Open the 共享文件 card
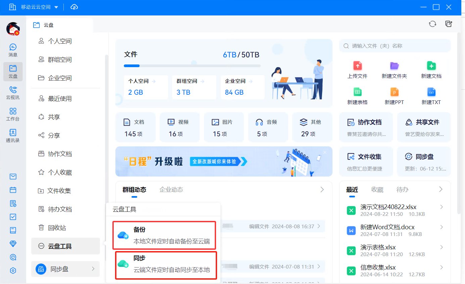Screen dimensions: 465x284 coord(424,128)
